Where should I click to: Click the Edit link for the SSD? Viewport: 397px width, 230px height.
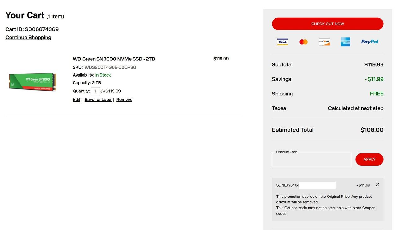click(x=76, y=100)
